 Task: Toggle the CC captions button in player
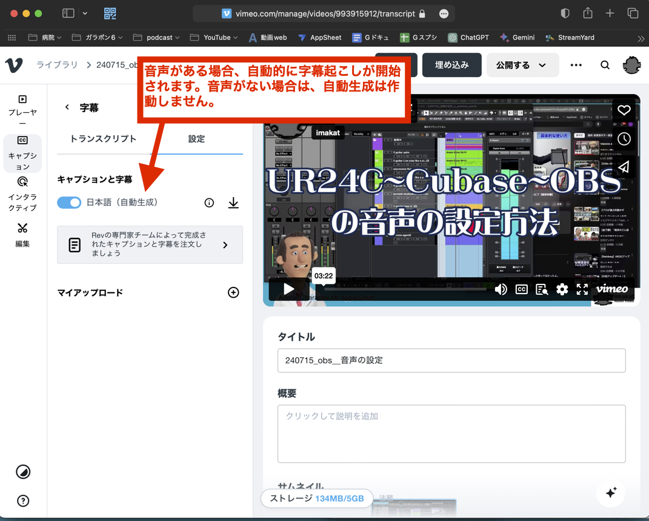click(521, 289)
